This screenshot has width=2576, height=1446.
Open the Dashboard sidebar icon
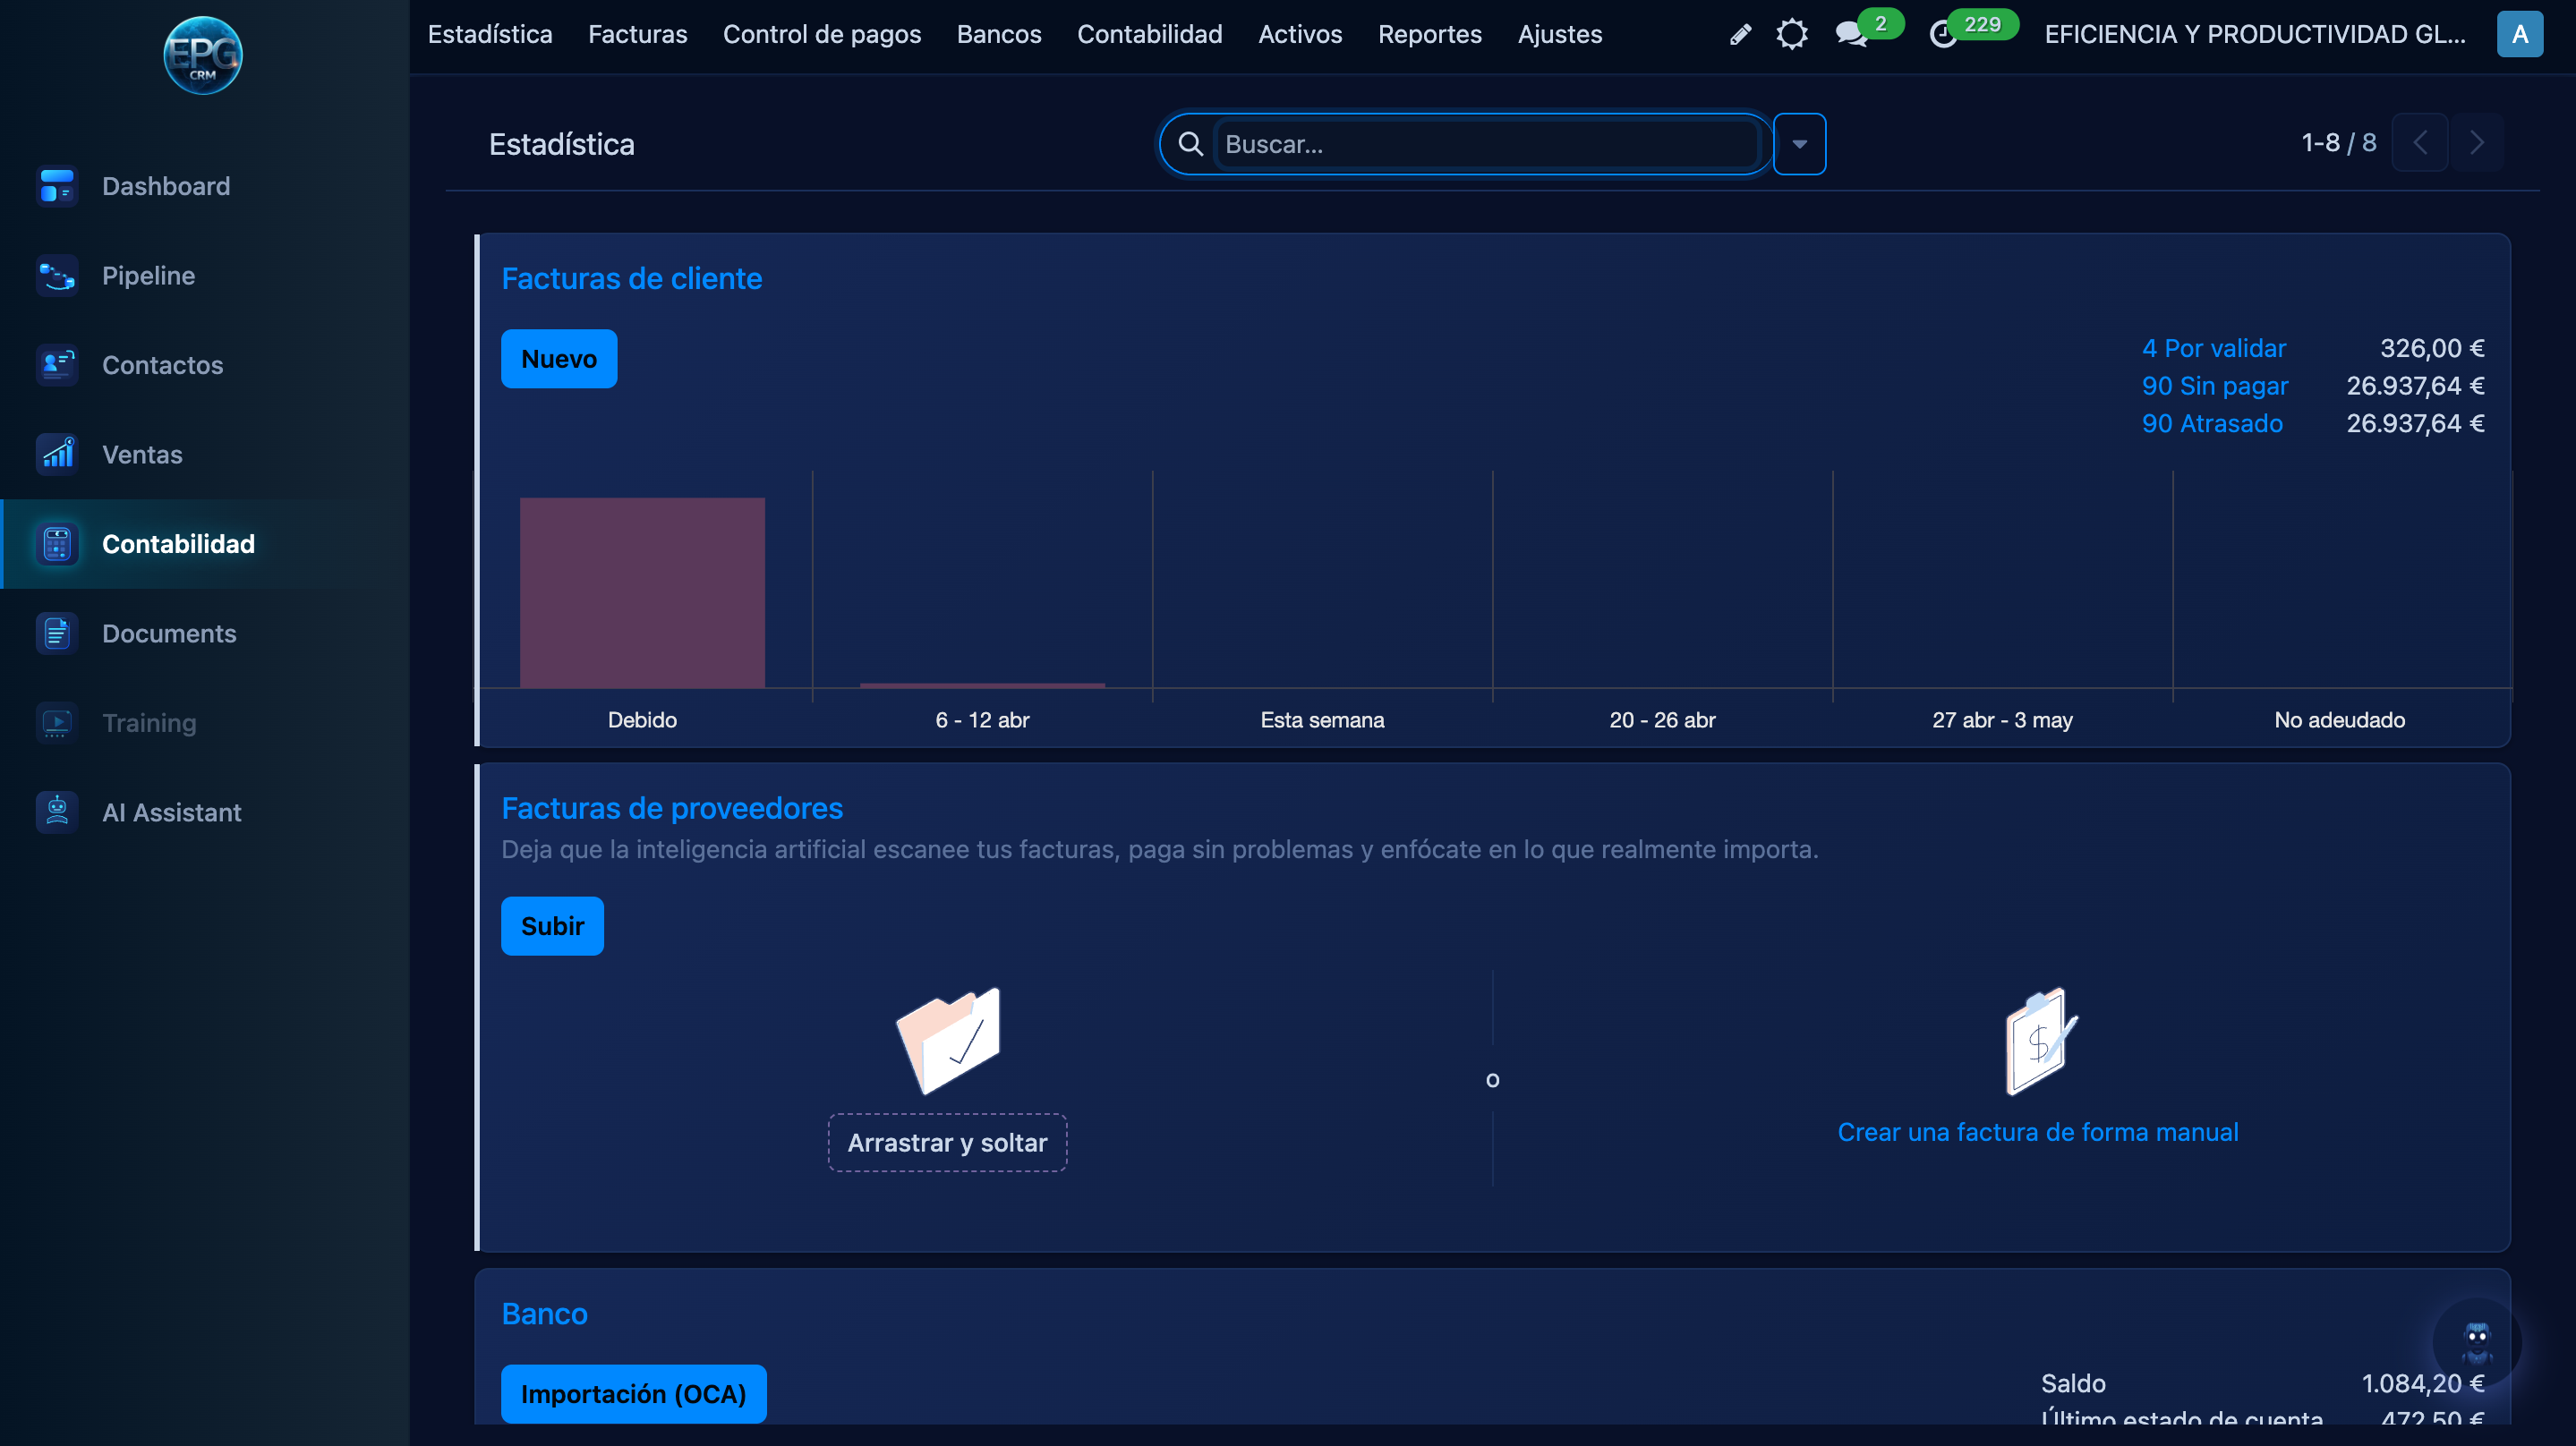(57, 186)
